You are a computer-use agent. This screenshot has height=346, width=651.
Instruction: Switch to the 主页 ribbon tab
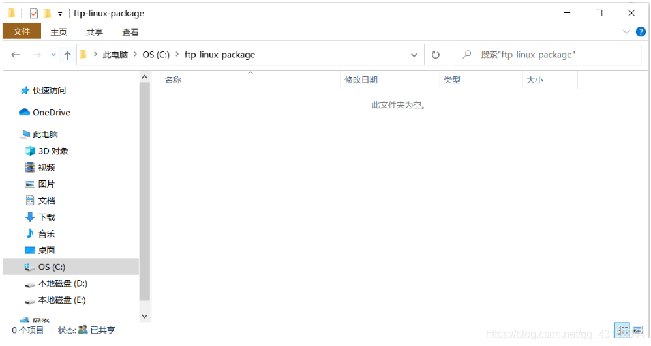[x=59, y=32]
